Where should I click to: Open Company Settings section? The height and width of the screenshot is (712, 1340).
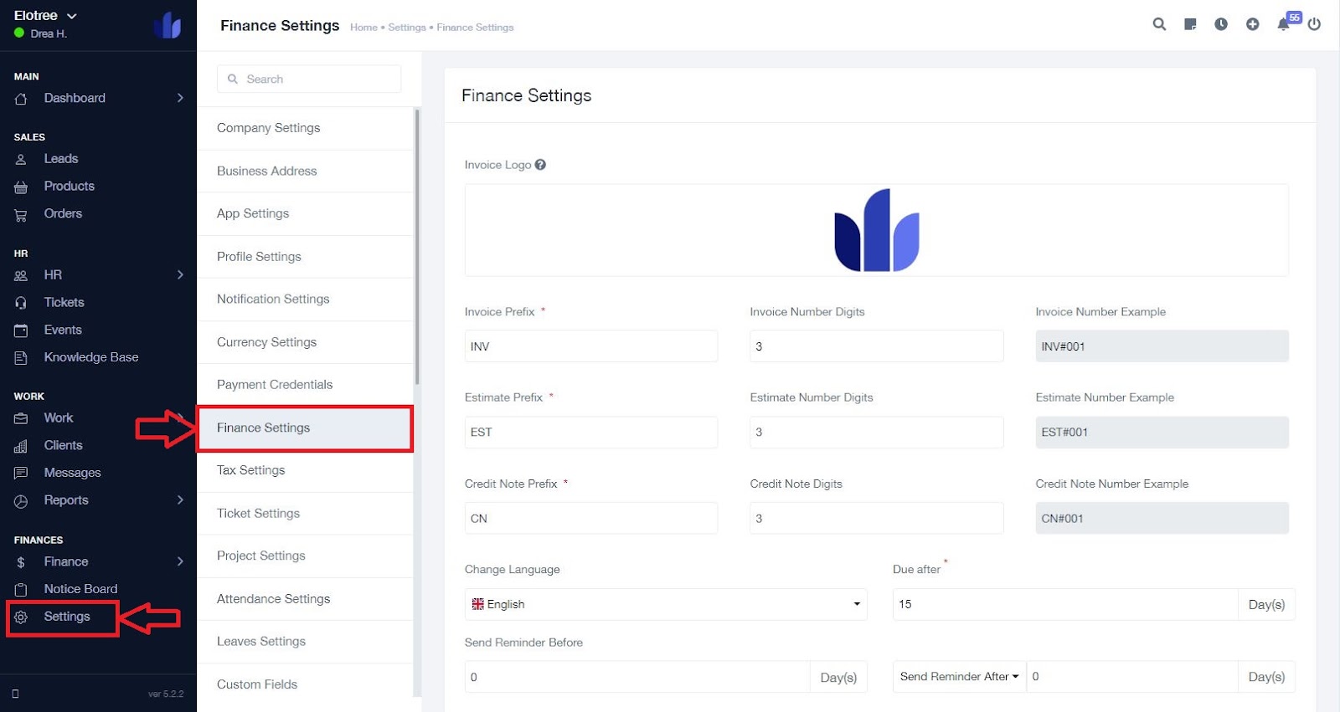[306, 128]
